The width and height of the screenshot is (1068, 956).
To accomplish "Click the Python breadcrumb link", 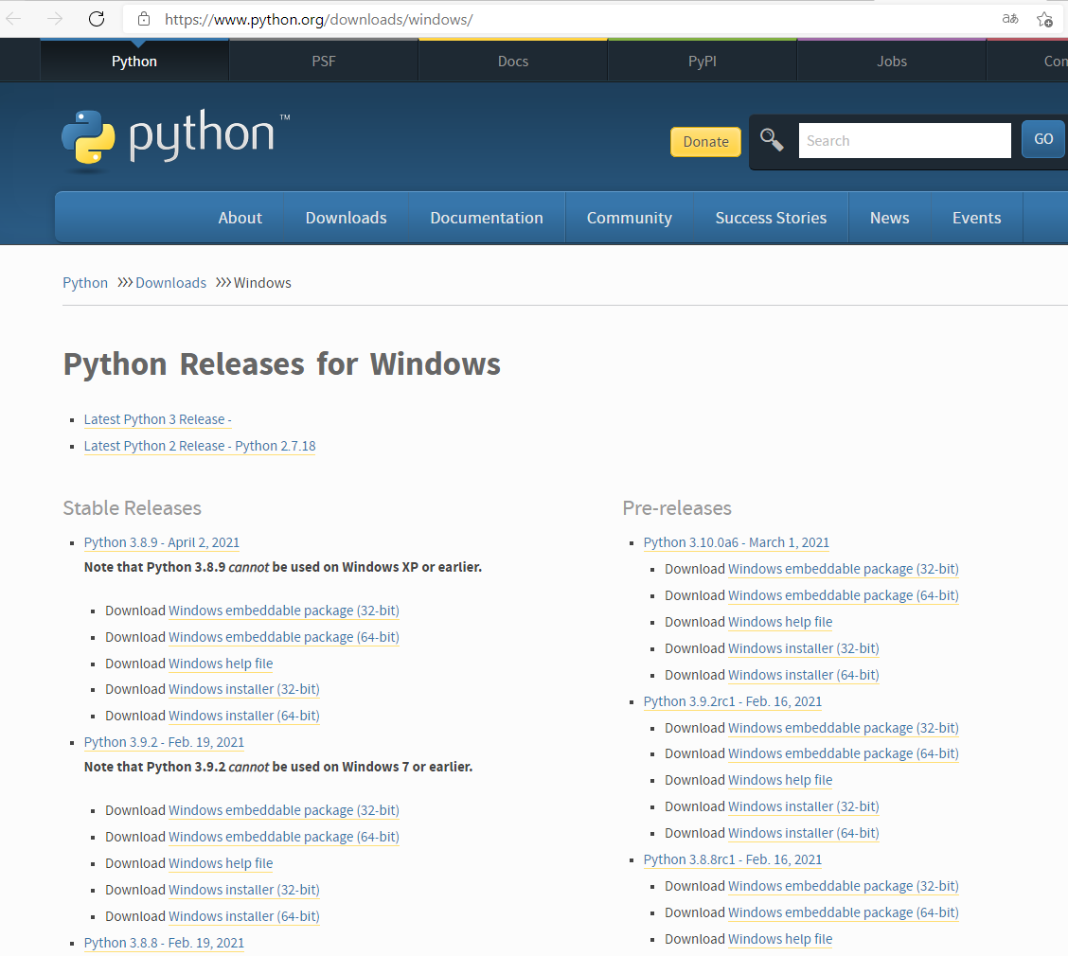I will coord(85,283).
